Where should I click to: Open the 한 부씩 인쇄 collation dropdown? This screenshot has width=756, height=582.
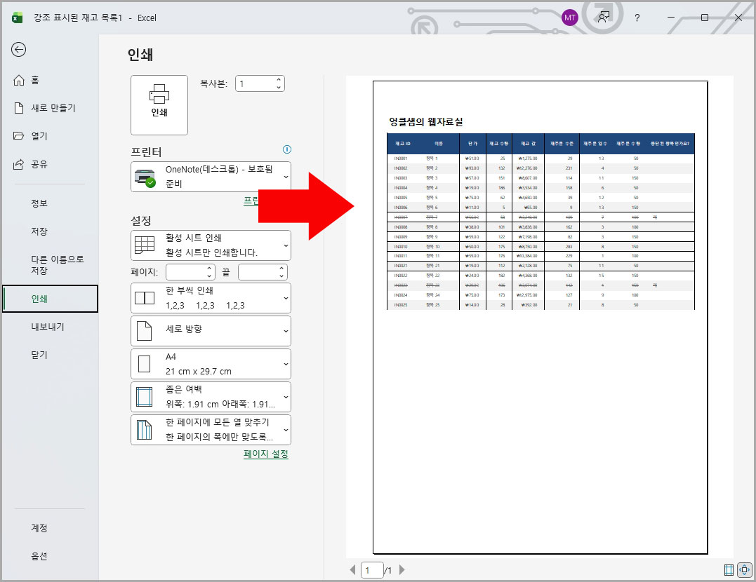point(211,298)
